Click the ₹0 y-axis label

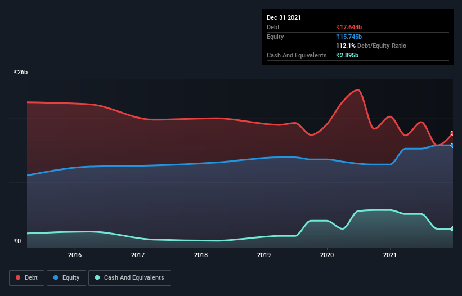click(17, 241)
